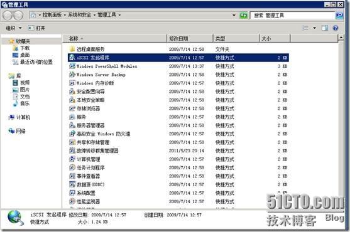This screenshot has width=350, height=232.
Task: Go to 系统和安全 in address bar
Action: point(79,14)
